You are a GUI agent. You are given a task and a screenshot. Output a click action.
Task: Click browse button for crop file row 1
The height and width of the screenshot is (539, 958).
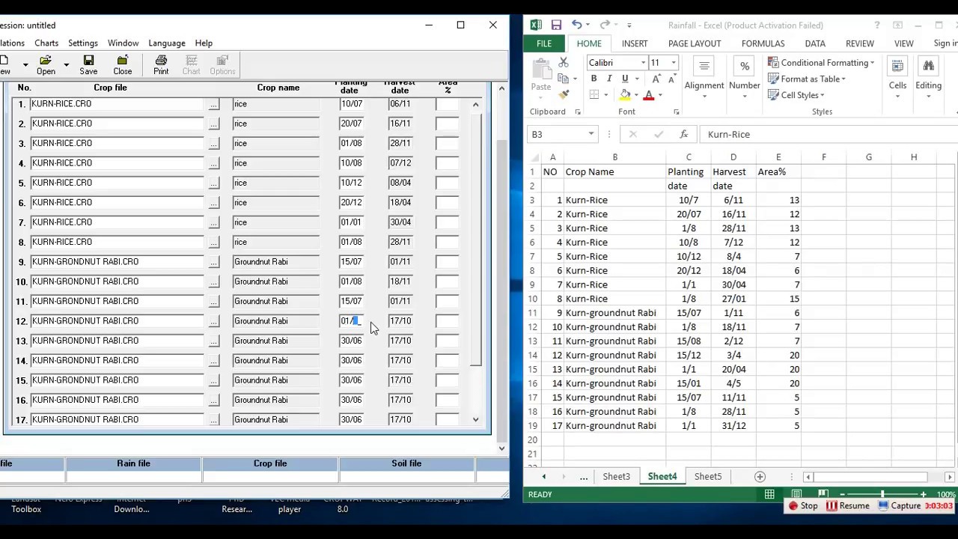(214, 104)
